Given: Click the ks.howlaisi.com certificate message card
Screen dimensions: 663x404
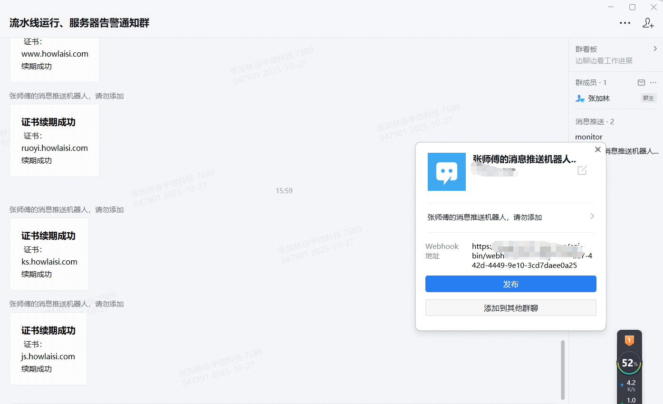Looking at the screenshot, I should [49, 254].
